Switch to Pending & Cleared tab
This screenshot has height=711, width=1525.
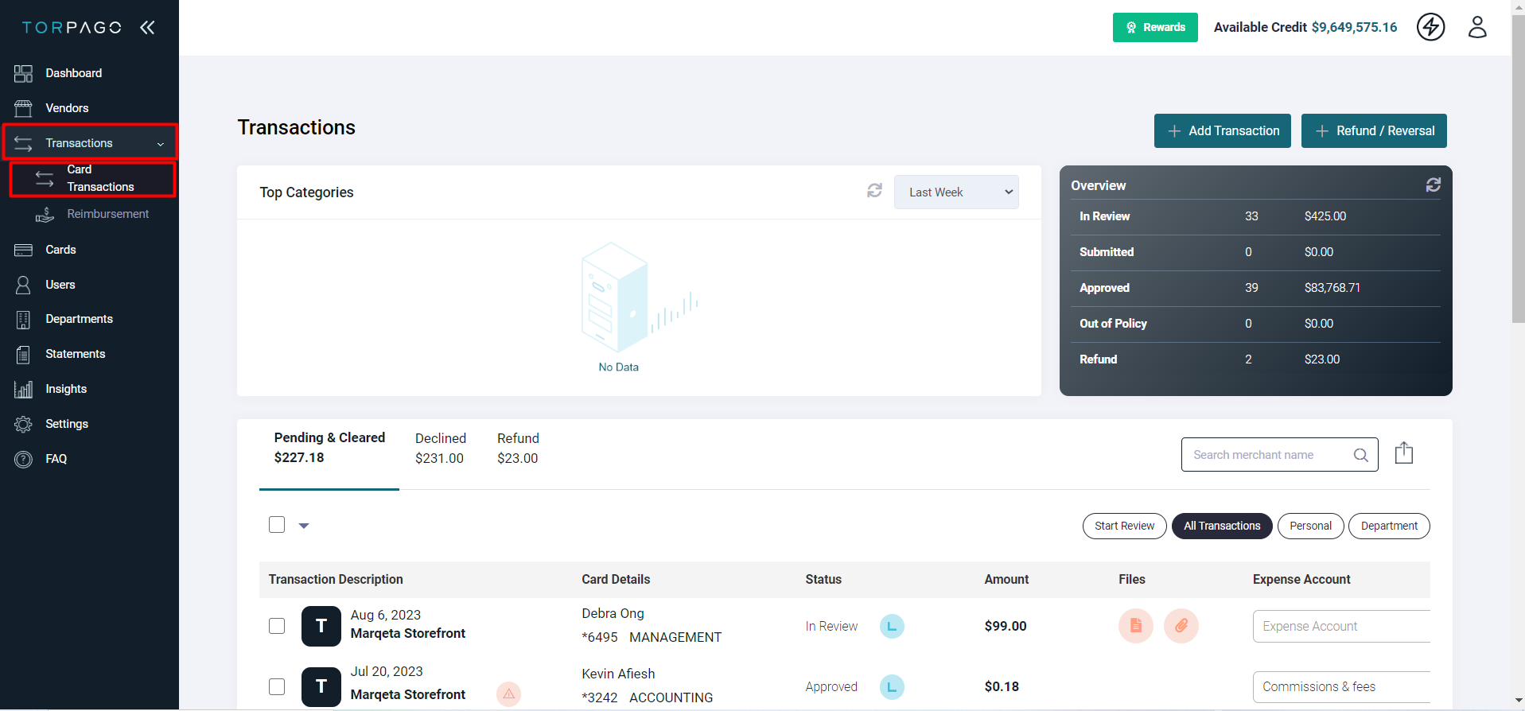(x=329, y=448)
